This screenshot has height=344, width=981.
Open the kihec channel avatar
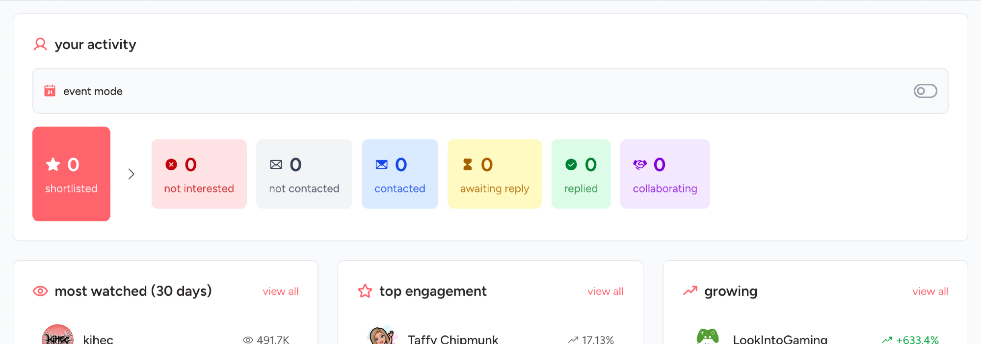click(x=58, y=336)
